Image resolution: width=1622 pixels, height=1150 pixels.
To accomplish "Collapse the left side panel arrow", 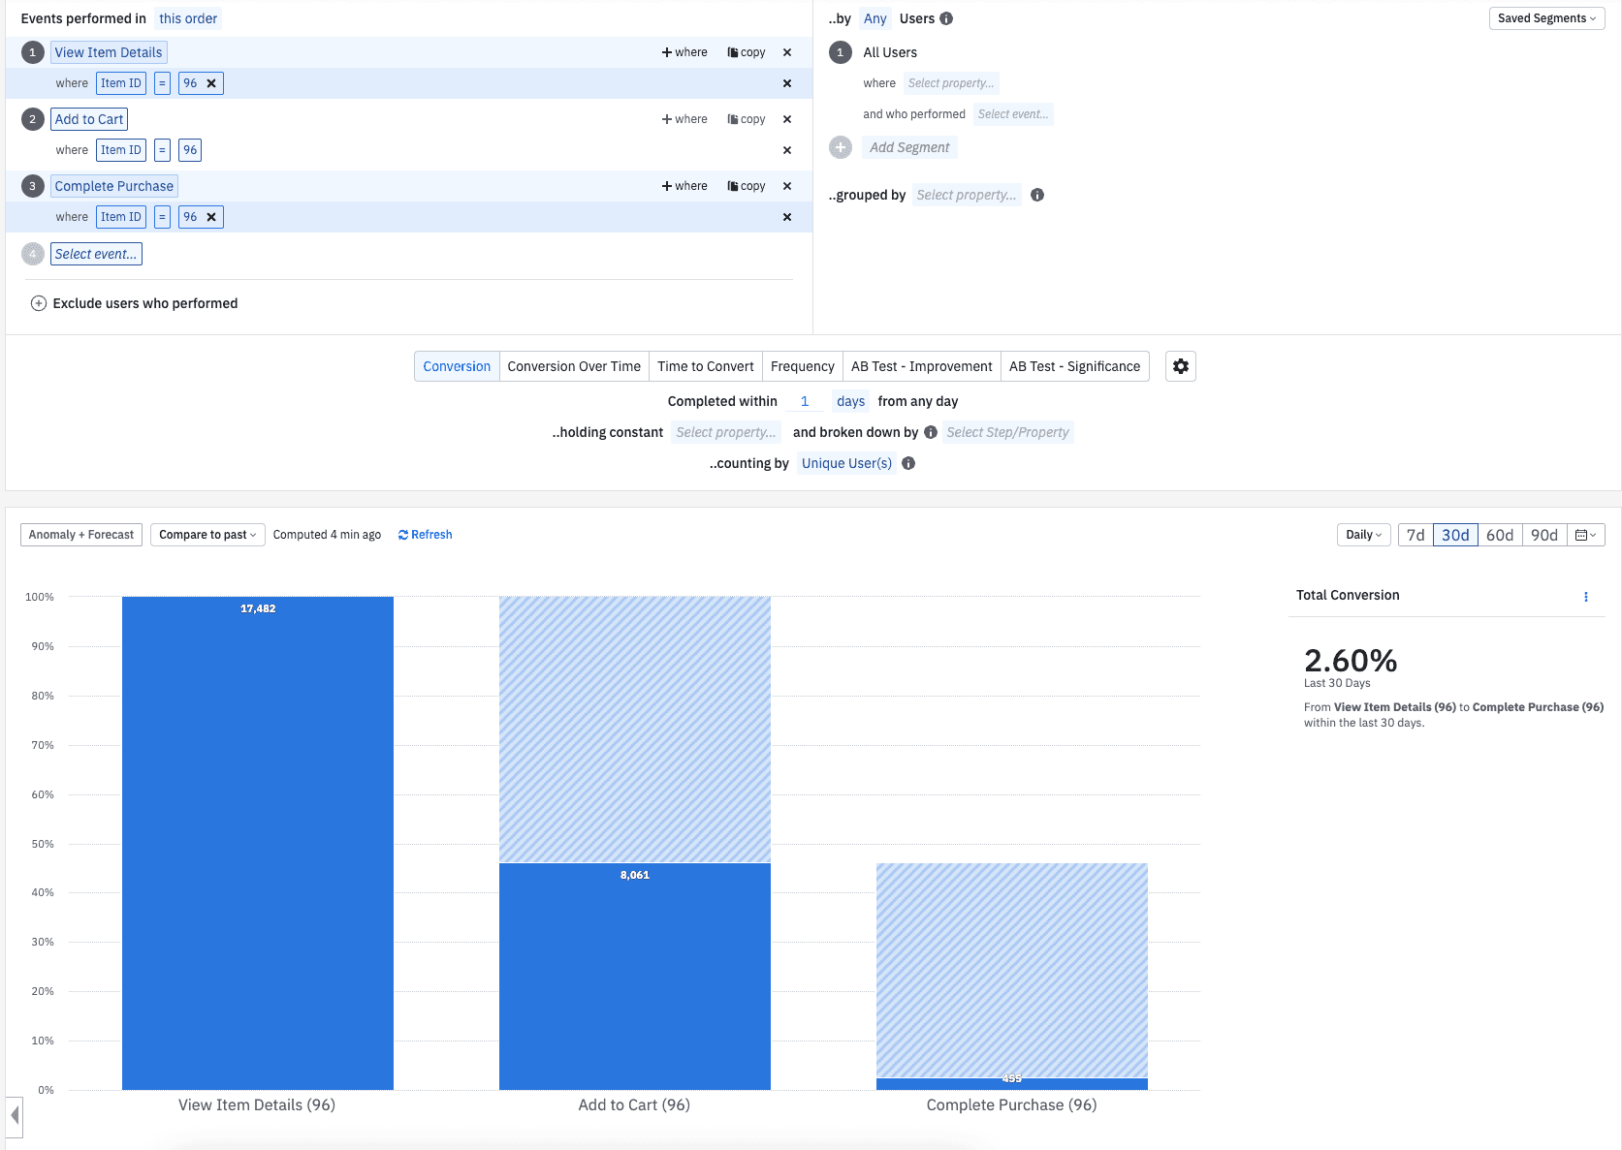I will [14, 1115].
